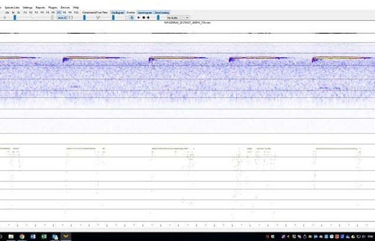The height and width of the screenshot is (241, 375).
Task: Click the speaker volume icon
Action: 148,18
